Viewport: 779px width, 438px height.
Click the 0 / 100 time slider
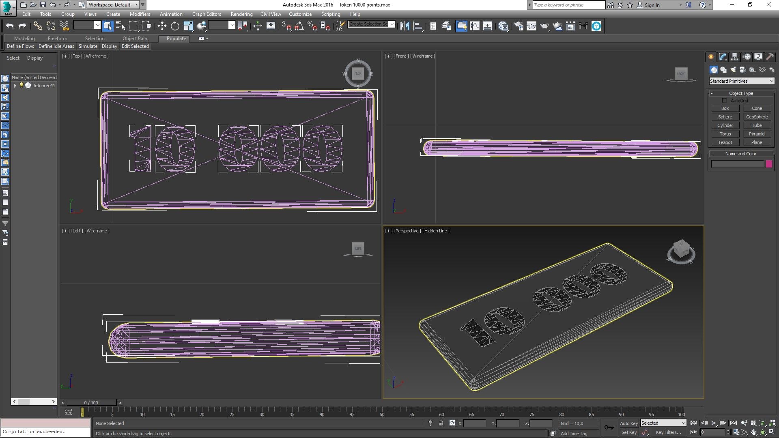(x=91, y=402)
